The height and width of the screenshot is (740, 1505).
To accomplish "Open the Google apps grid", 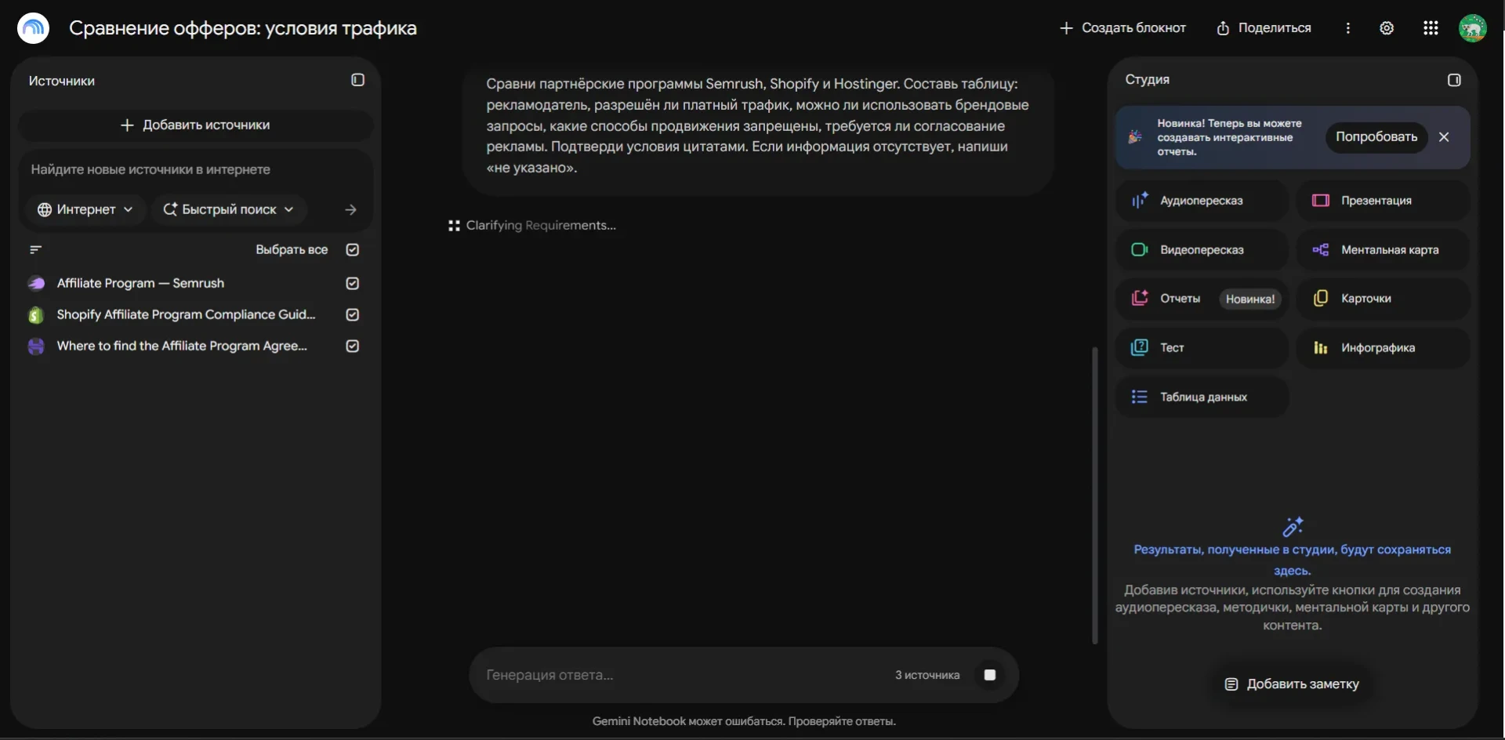I will (1431, 28).
